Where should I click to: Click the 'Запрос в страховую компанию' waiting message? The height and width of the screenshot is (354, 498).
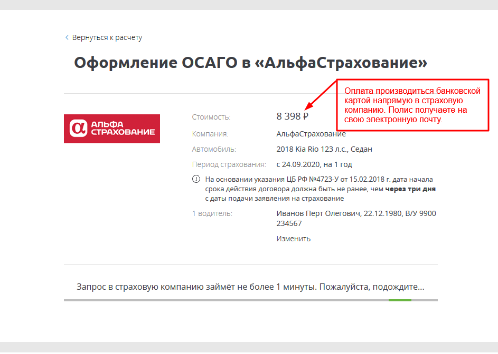pyautogui.click(x=250, y=287)
